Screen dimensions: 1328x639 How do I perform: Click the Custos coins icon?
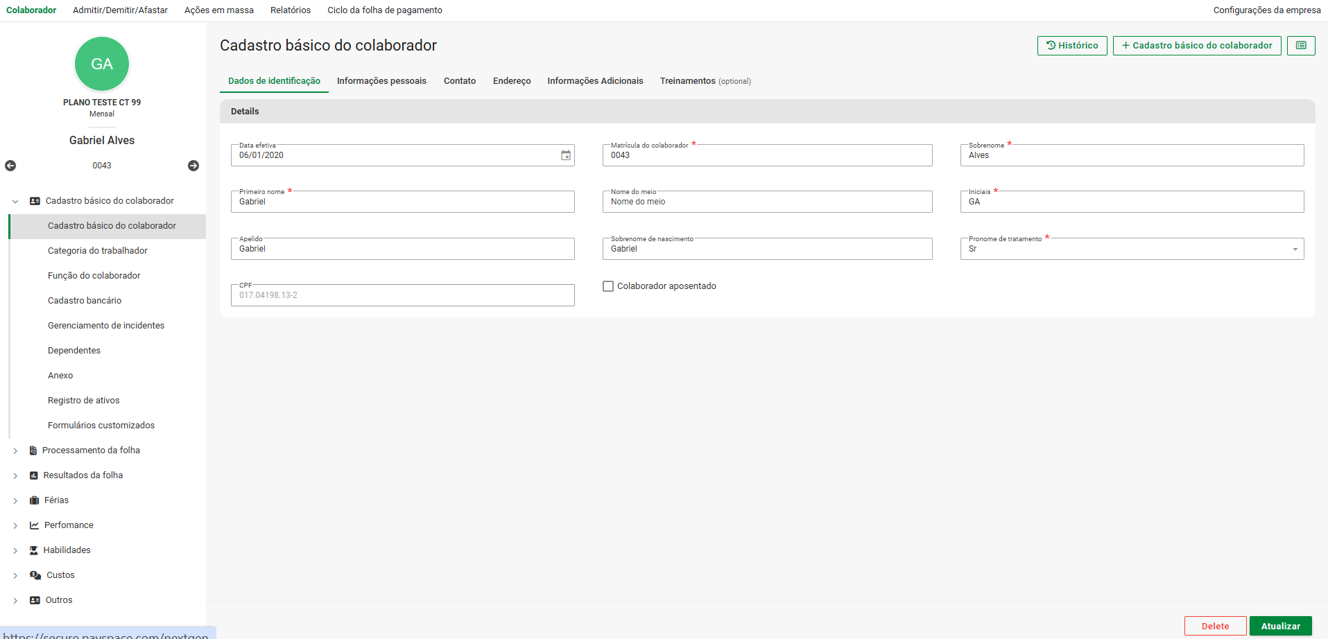click(x=35, y=575)
